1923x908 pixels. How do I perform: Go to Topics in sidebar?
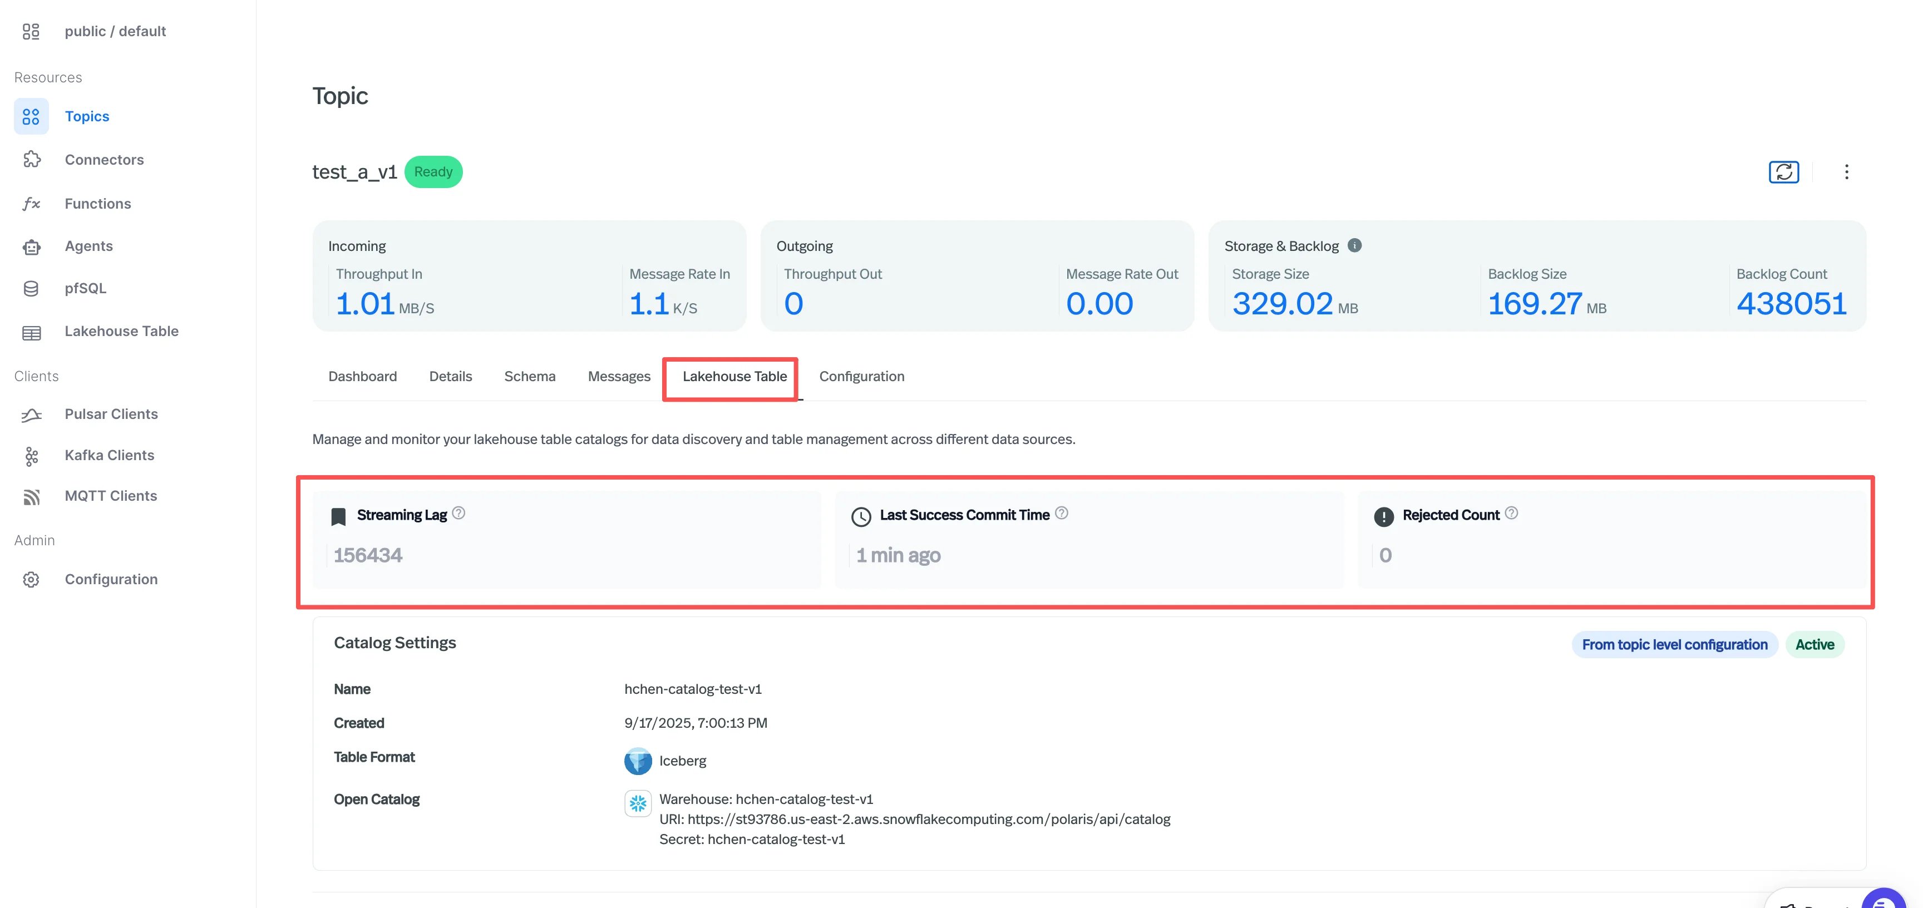click(87, 116)
